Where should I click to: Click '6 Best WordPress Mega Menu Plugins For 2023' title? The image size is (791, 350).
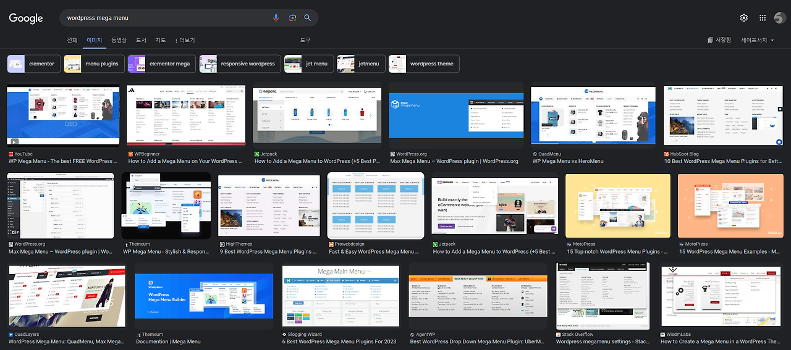pos(339,341)
